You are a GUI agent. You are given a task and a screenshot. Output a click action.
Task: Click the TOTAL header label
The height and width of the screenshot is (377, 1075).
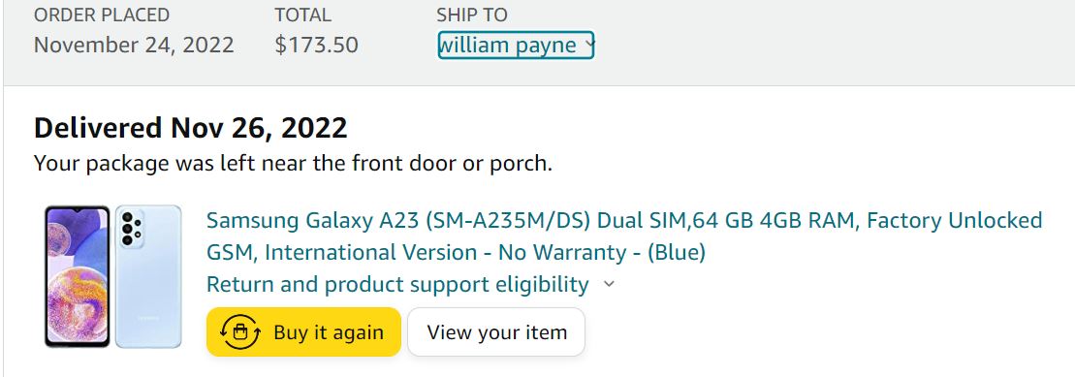tap(302, 15)
